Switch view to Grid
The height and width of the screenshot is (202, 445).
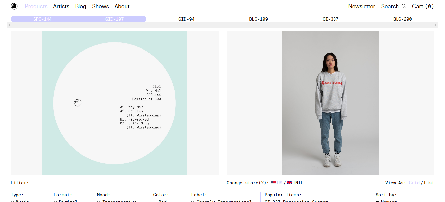point(414,183)
